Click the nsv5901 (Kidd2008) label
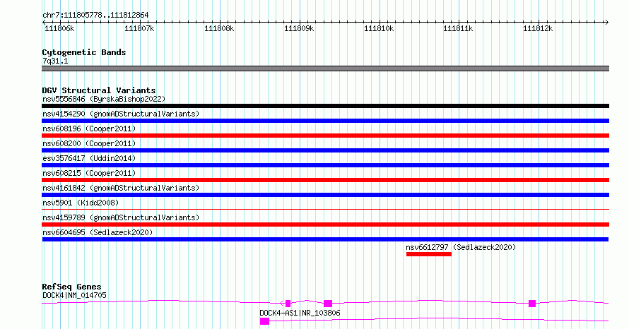 (x=81, y=203)
